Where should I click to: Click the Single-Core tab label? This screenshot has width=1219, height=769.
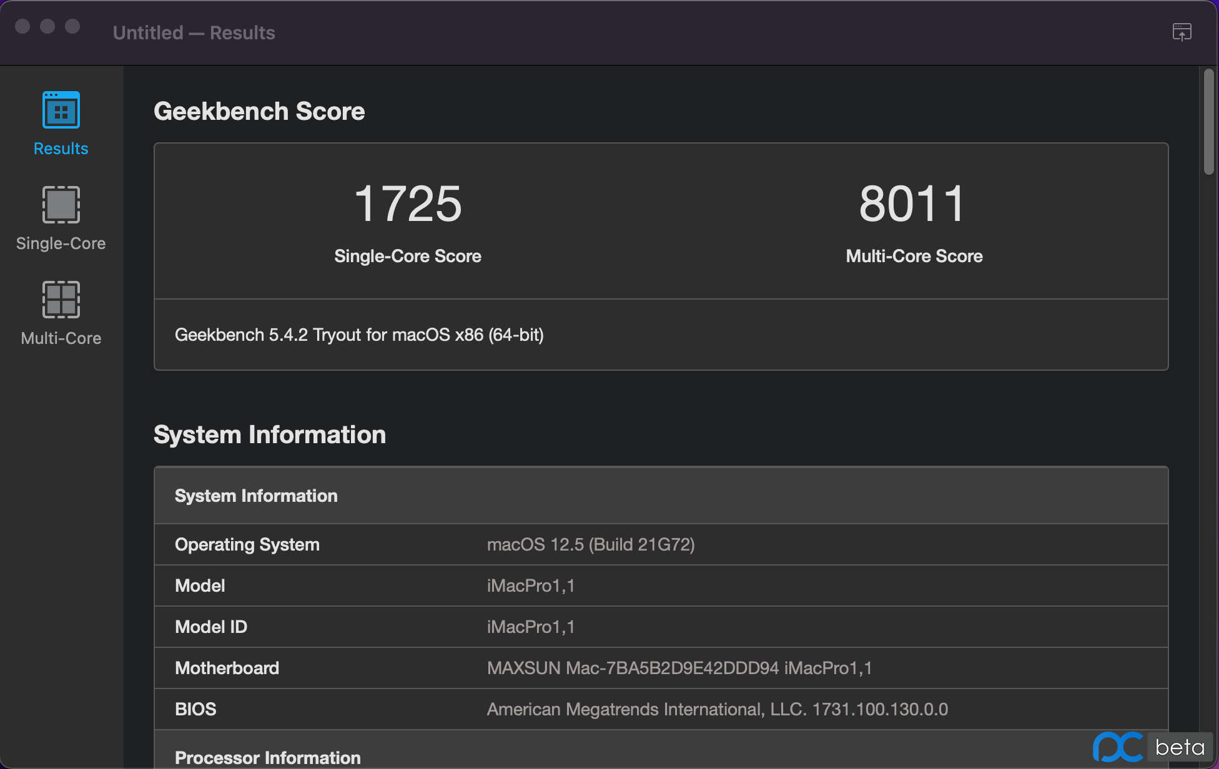pos(61,243)
